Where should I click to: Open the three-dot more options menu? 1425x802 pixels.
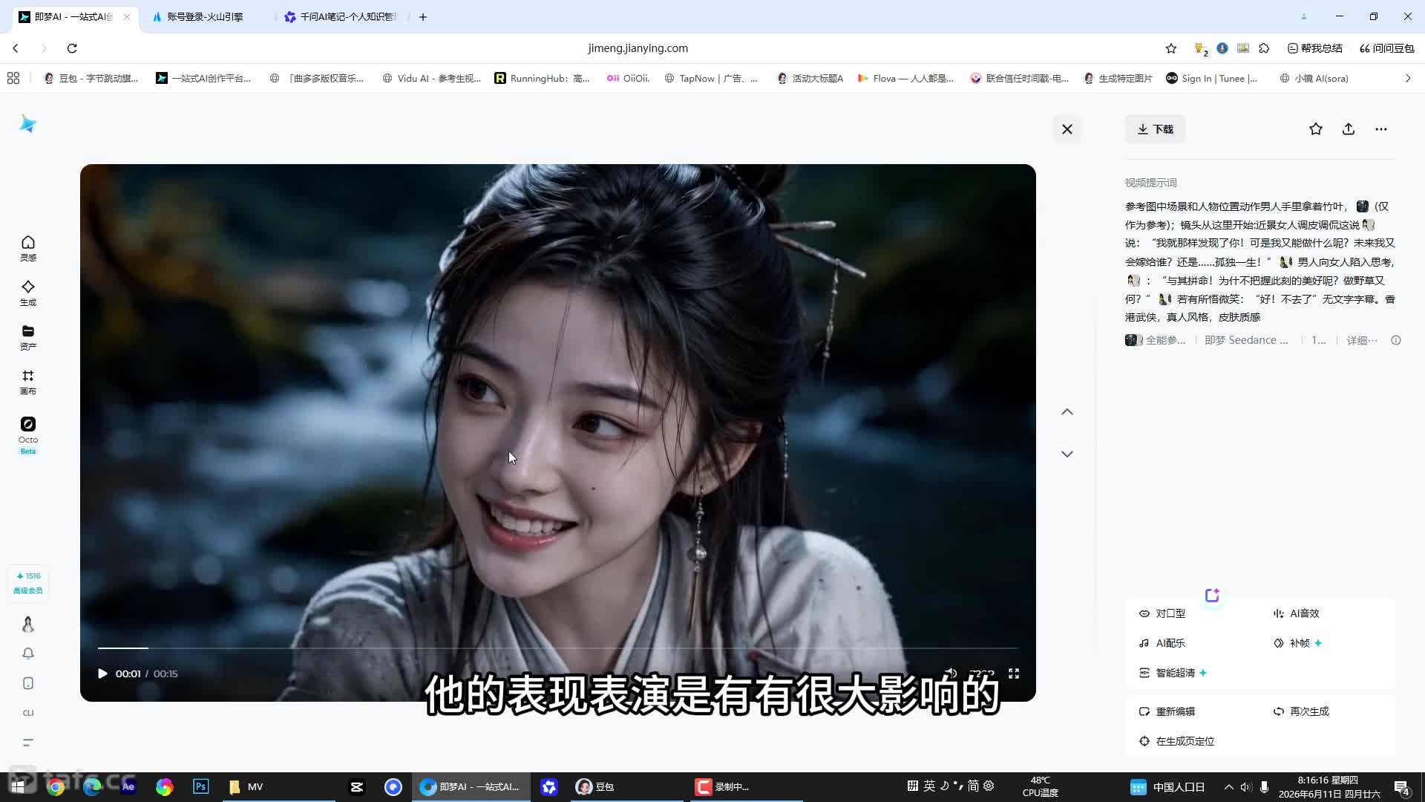(1381, 129)
